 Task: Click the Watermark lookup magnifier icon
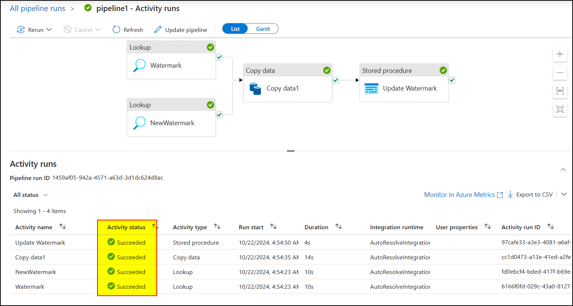(139, 65)
